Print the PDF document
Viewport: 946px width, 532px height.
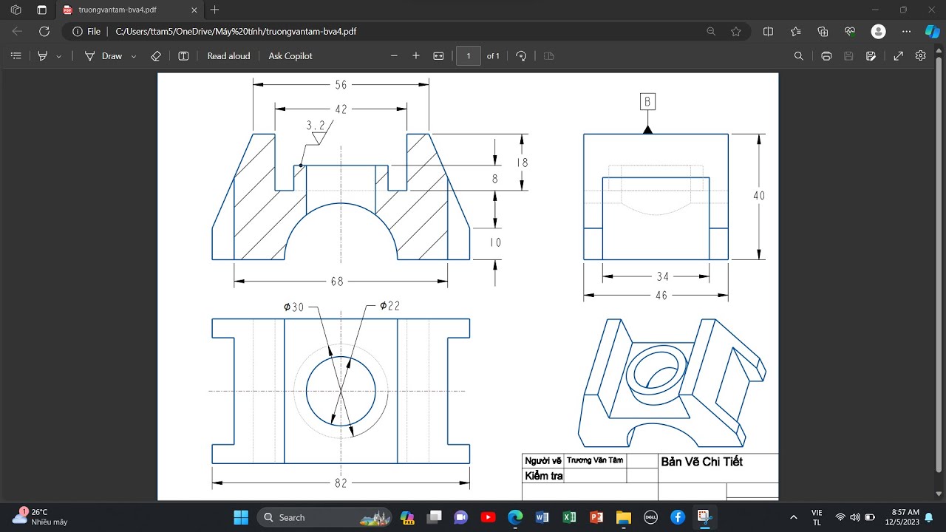(826, 56)
